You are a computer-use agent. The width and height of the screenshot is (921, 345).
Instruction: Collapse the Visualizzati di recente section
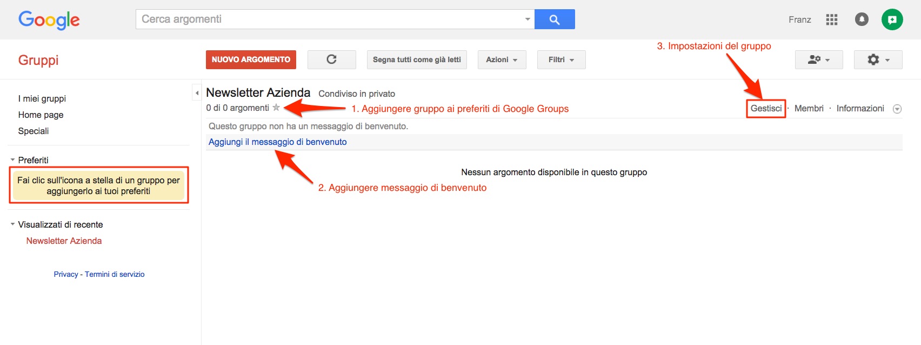[x=12, y=224]
